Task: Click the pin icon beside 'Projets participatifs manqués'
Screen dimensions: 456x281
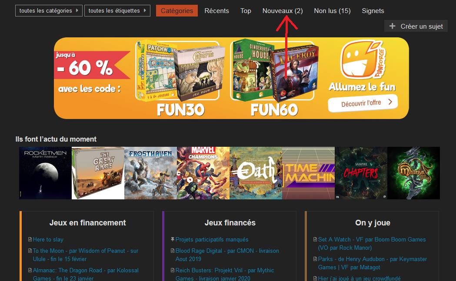Action: (x=173, y=239)
